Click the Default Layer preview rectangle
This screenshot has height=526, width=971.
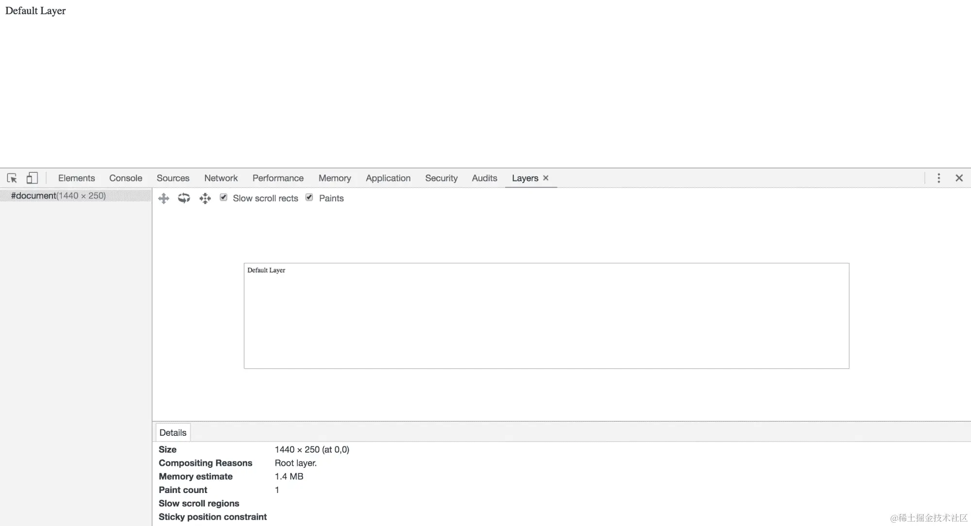point(546,316)
